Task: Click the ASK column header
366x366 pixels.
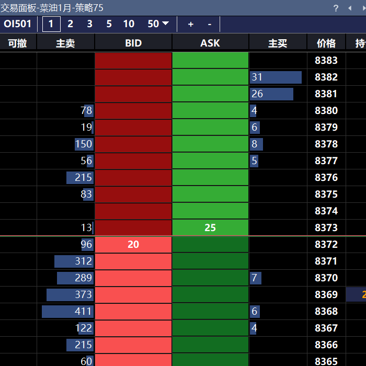Action: [x=210, y=43]
